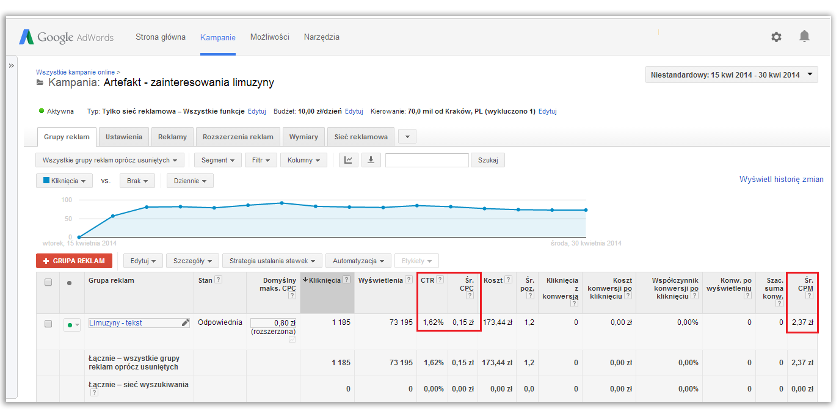The image size is (839, 411).
Task: Expand the Segment dropdown
Action: point(219,160)
